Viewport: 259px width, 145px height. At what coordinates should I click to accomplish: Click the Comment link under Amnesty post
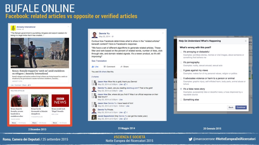(x=18, y=85)
